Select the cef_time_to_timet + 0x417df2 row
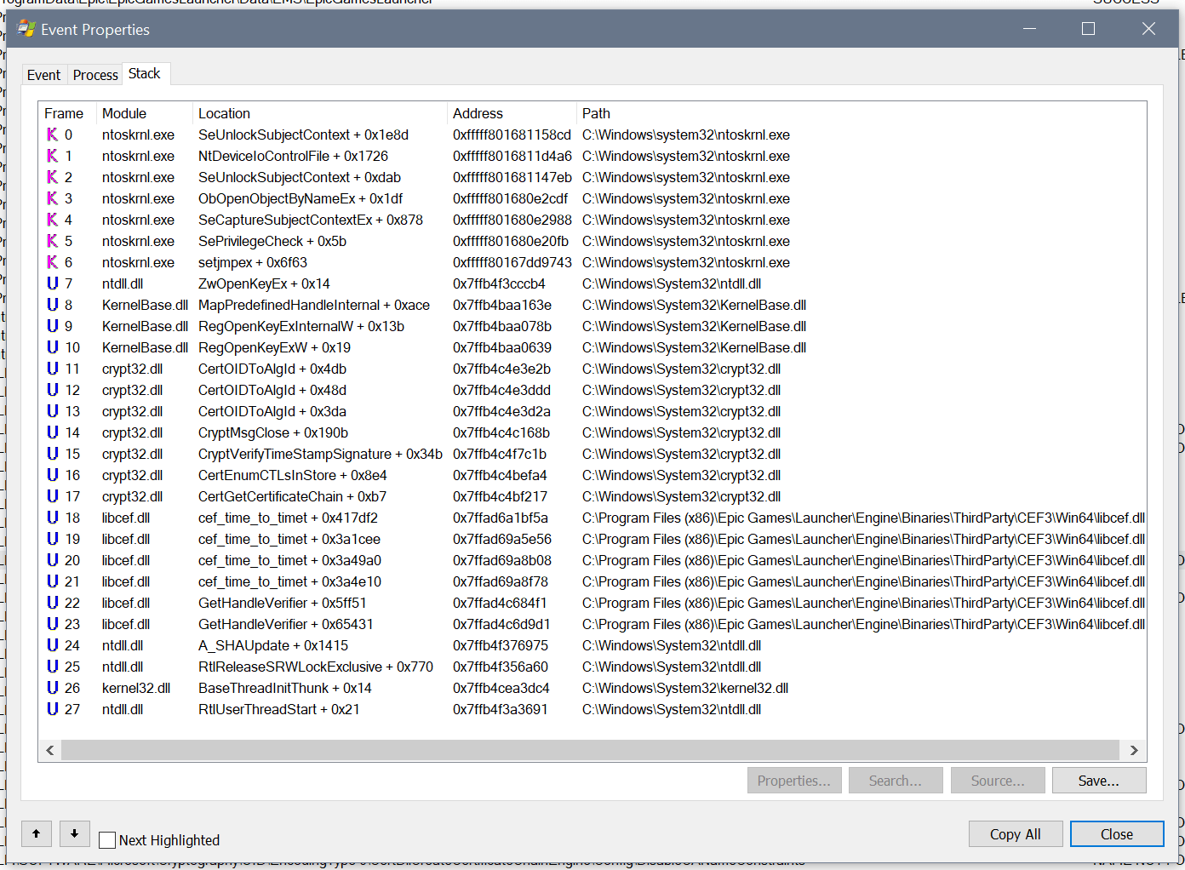The width and height of the screenshot is (1185, 870). click(x=592, y=518)
